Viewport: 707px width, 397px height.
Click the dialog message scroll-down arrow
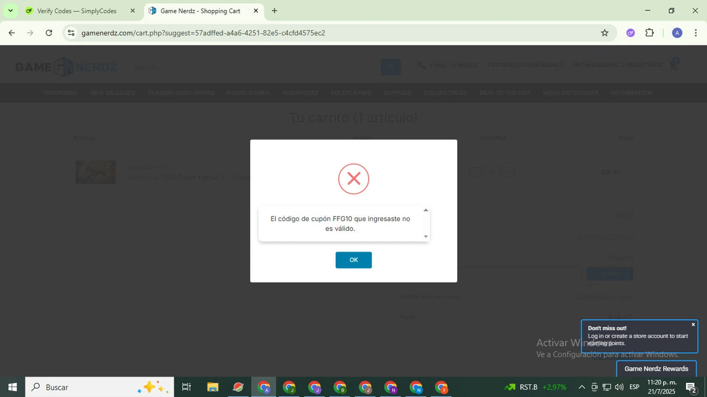(x=426, y=237)
